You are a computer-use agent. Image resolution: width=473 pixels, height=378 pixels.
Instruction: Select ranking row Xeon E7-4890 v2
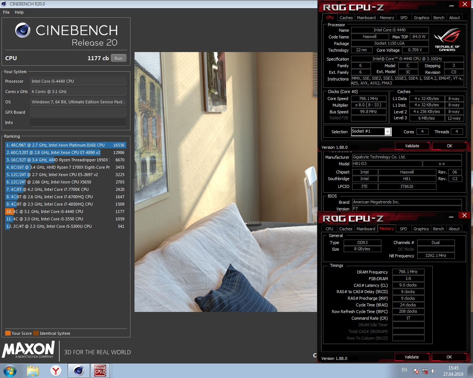coord(65,152)
